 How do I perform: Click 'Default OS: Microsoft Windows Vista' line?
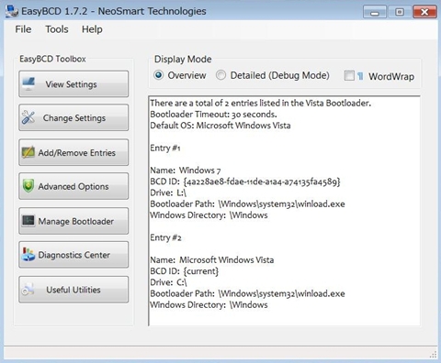point(220,126)
